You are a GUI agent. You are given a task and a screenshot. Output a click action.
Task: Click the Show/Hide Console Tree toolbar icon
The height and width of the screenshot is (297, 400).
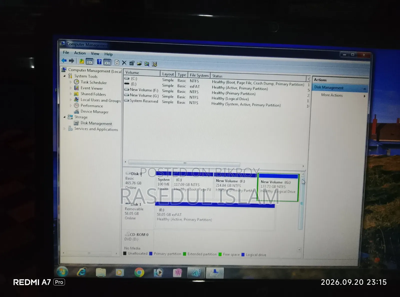(x=89, y=61)
